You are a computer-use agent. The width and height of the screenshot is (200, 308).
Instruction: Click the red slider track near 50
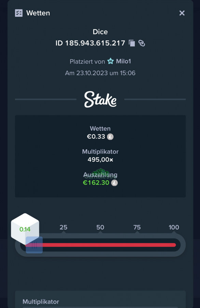(x=100, y=245)
